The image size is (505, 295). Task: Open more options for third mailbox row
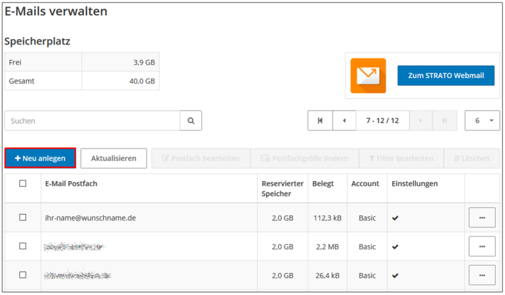pyautogui.click(x=482, y=275)
